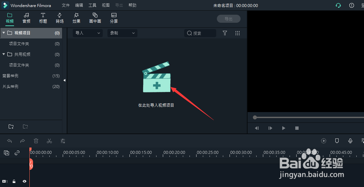This screenshot has width=364, height=187.
Task: Click the 在此处导入视频项目 text
Action: [x=156, y=105]
